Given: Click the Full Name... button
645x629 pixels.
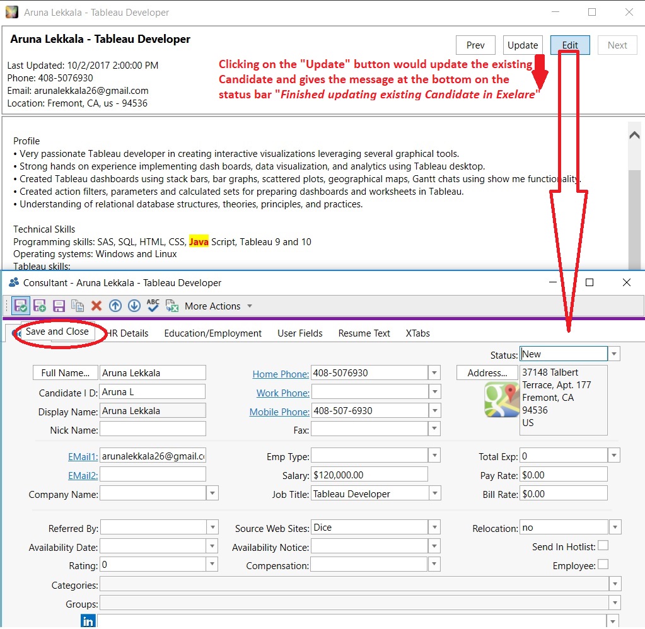Looking at the screenshot, I should pyautogui.click(x=66, y=373).
